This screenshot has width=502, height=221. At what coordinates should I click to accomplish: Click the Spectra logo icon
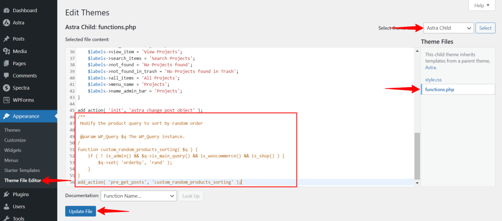(x=6, y=88)
